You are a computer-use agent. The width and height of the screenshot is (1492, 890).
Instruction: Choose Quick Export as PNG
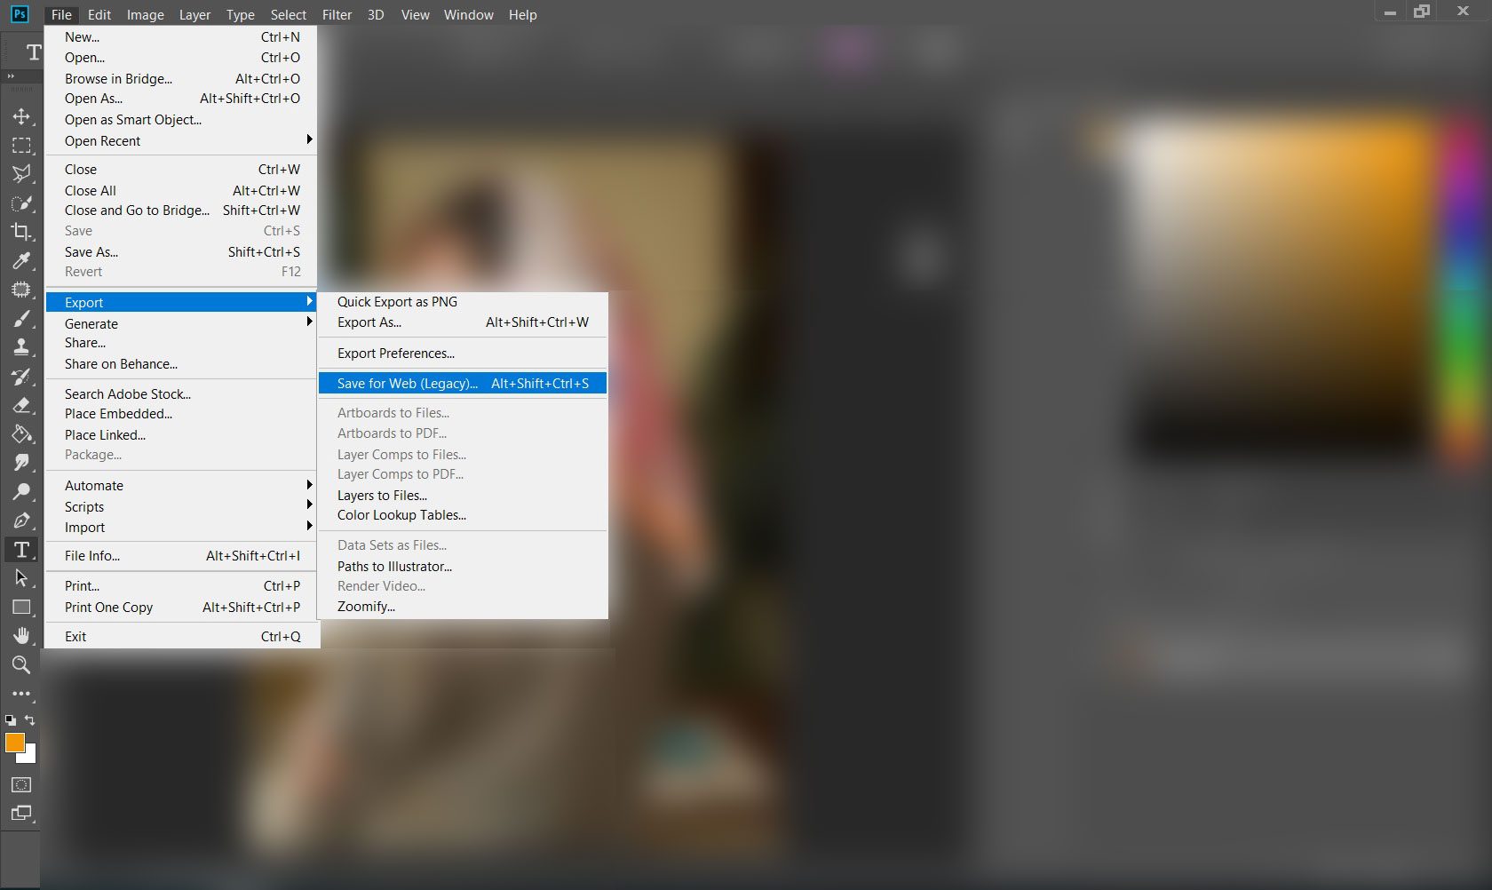click(x=463, y=301)
